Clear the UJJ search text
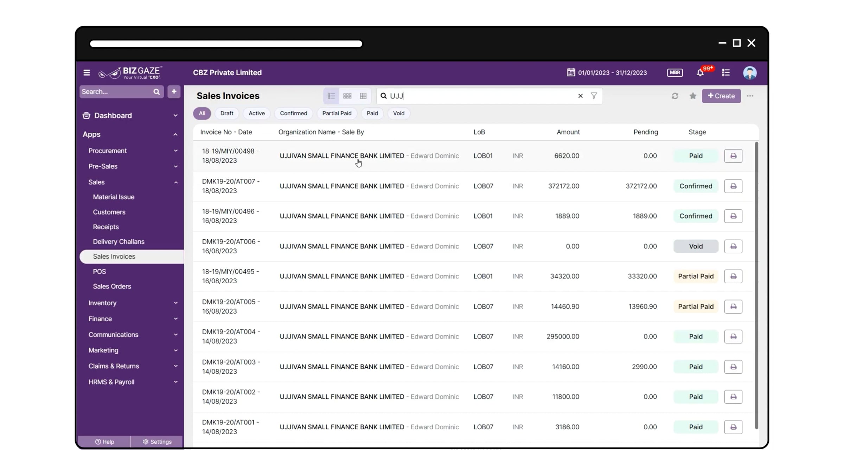The height and width of the screenshot is (475, 844). [x=580, y=96]
